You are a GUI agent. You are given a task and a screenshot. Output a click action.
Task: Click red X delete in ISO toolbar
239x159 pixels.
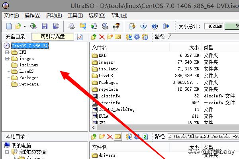pos(102,37)
